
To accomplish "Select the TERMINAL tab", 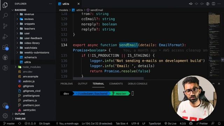I will [98, 84].
